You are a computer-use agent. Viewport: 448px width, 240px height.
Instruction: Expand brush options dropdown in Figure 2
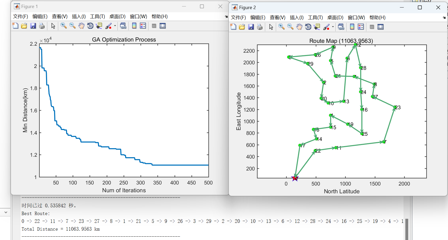click(333, 27)
